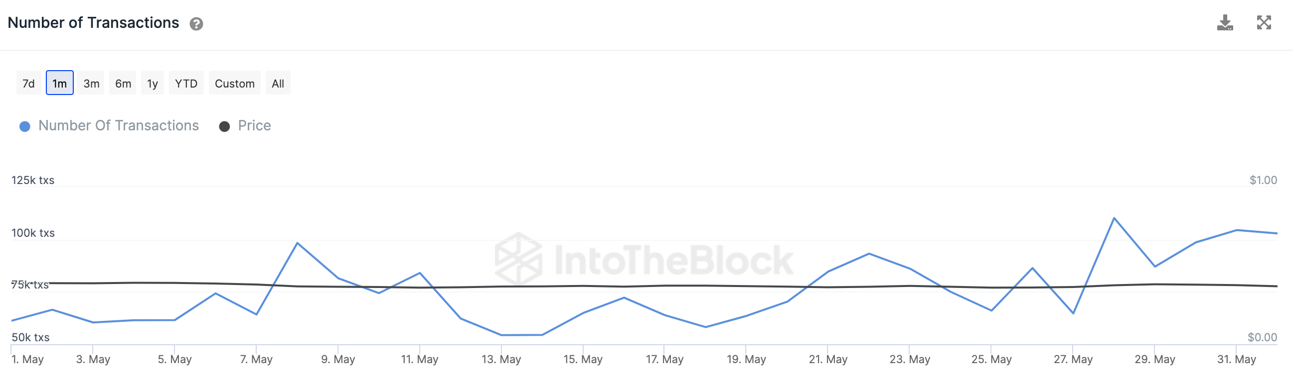Viewport: 1293px width, 386px height.
Task: Click the download chart icon
Action: 1225,22
